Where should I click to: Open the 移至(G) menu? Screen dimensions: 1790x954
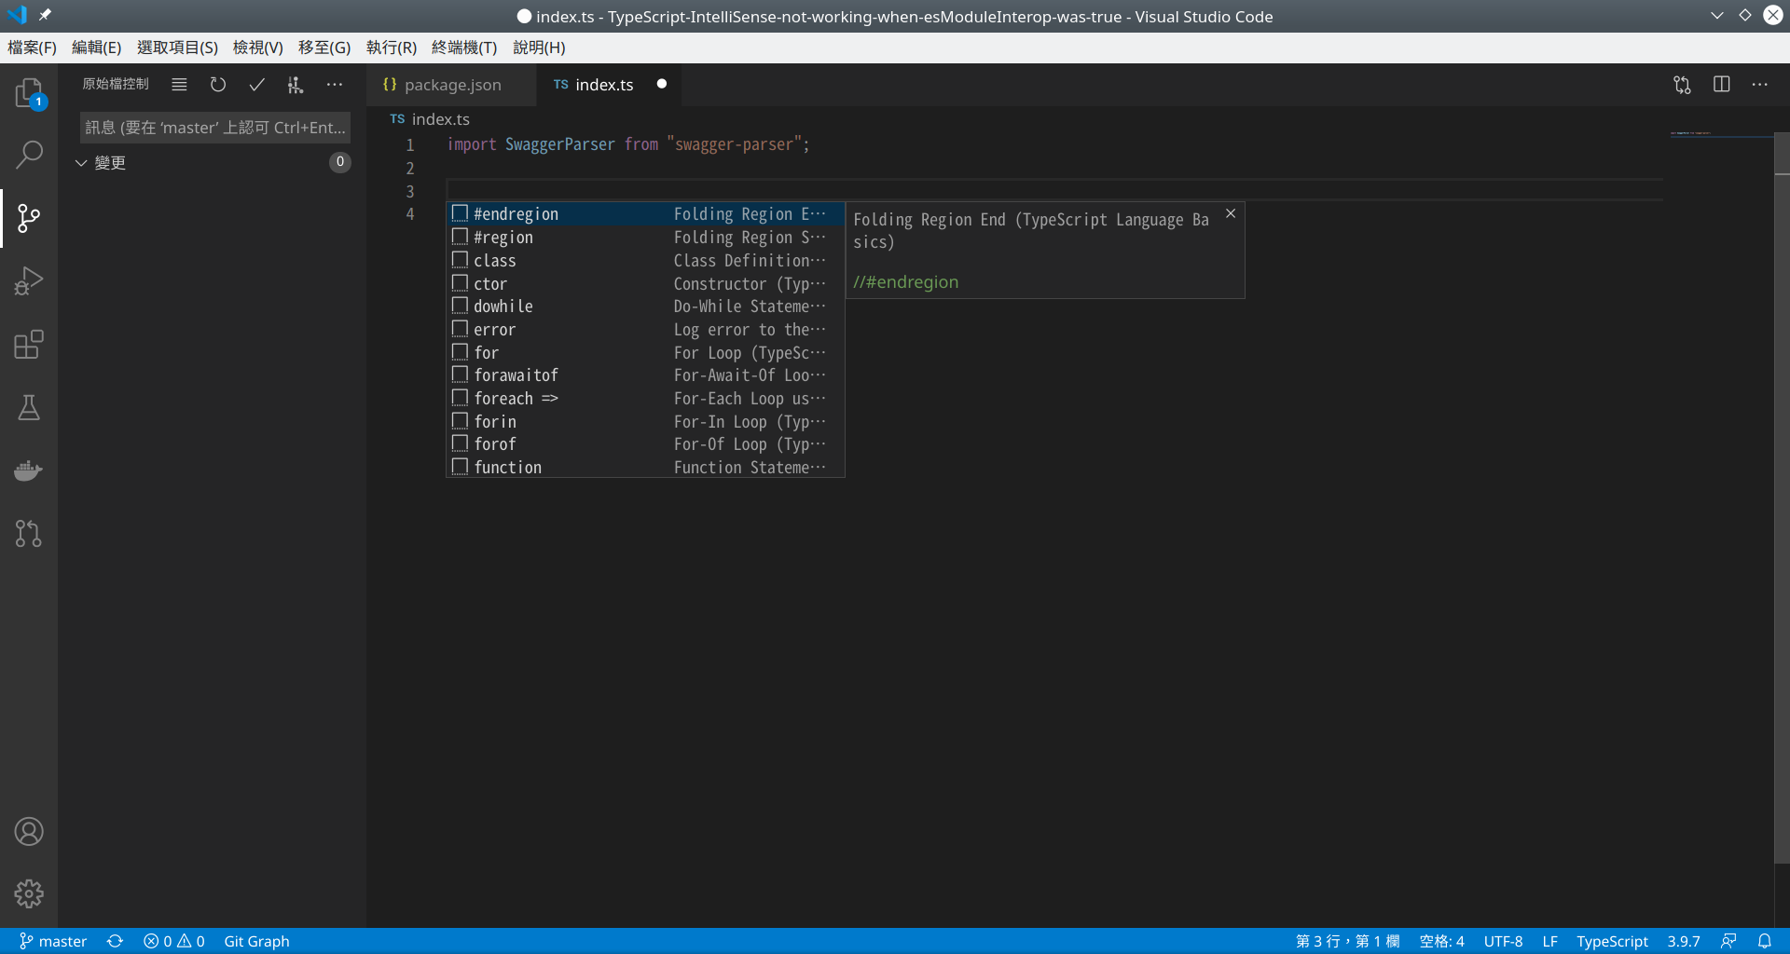pos(324,48)
